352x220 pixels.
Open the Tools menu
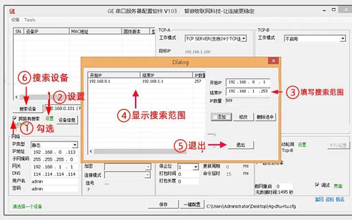click(30, 20)
